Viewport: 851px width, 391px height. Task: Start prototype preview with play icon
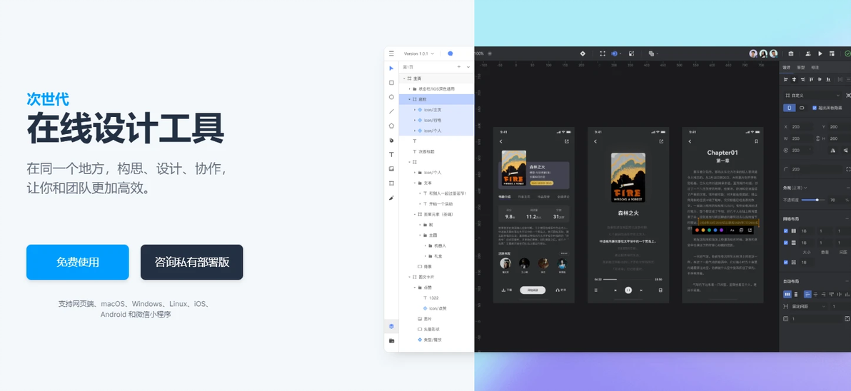click(x=820, y=54)
